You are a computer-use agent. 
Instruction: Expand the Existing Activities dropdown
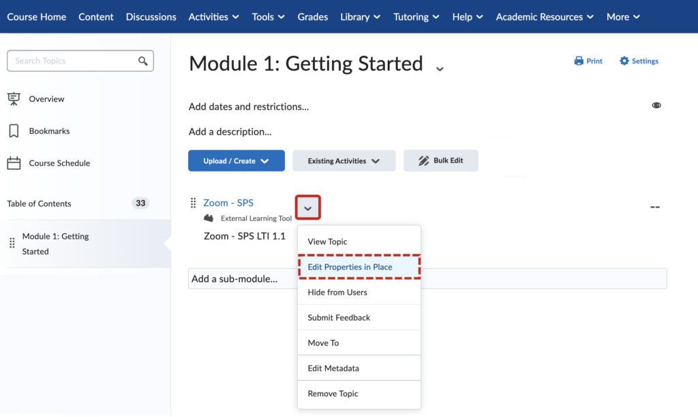(344, 161)
